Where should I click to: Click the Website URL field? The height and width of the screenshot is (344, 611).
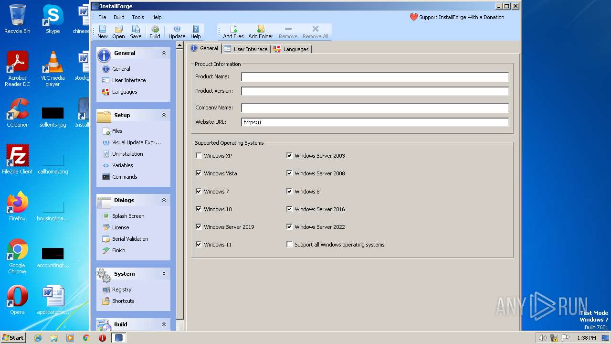pos(375,122)
